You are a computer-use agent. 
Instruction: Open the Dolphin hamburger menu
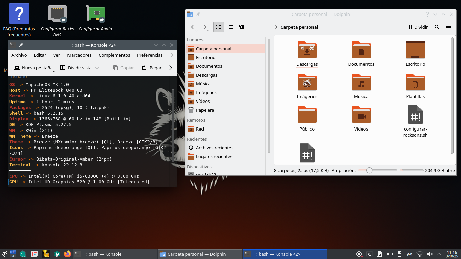click(x=449, y=27)
